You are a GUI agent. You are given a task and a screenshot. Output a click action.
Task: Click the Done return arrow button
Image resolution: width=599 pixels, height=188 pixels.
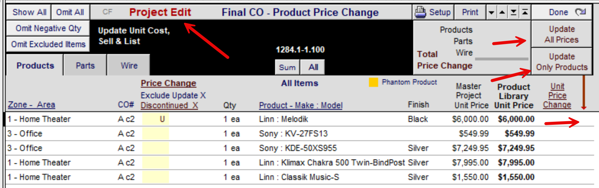click(562, 12)
